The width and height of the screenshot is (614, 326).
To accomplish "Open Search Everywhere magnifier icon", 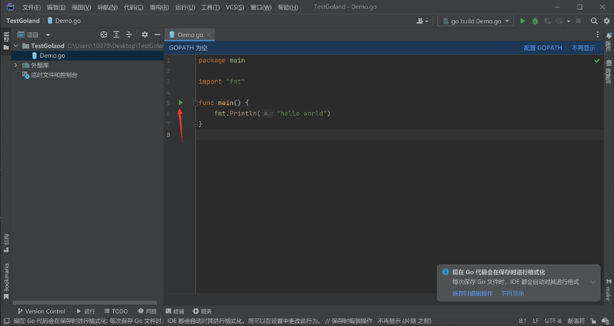I will tap(594, 21).
